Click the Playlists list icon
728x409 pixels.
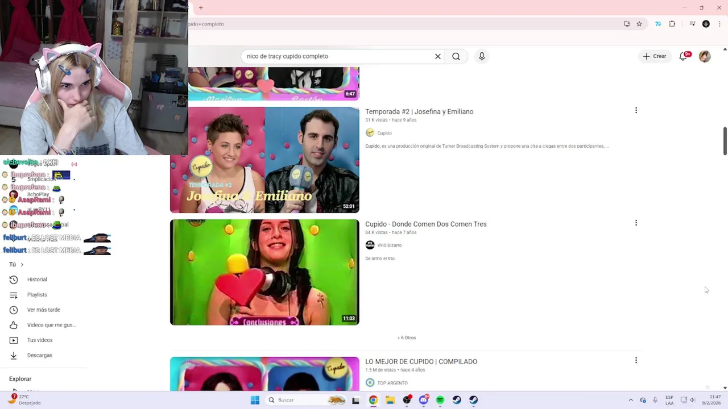[x=14, y=295]
